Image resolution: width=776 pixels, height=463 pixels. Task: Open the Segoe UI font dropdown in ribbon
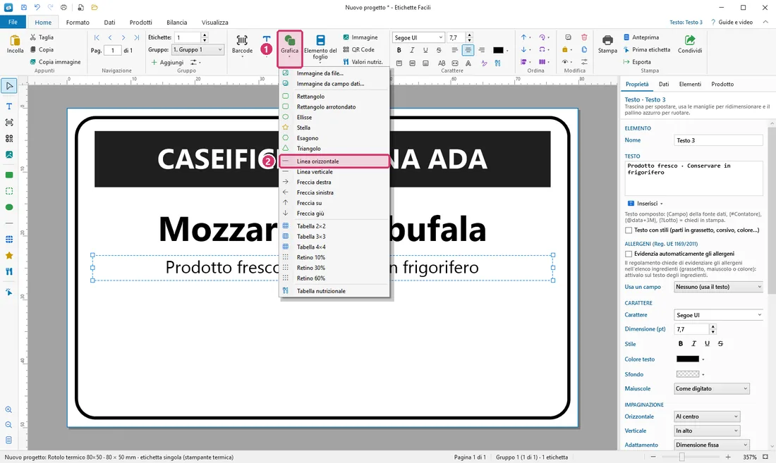pos(418,37)
